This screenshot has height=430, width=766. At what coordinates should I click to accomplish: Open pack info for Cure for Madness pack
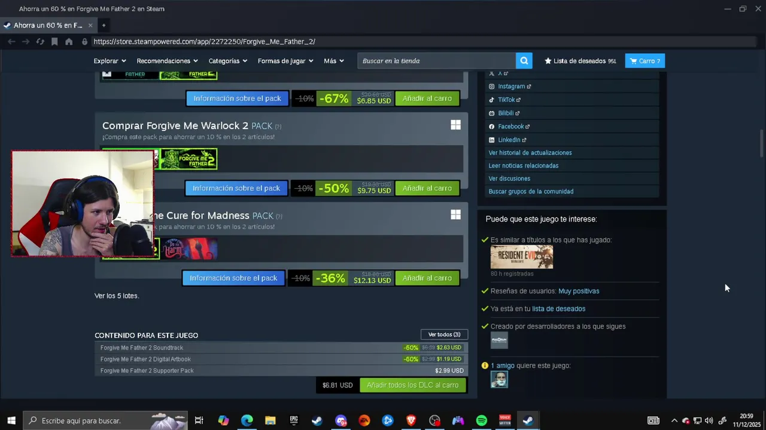[x=233, y=278]
